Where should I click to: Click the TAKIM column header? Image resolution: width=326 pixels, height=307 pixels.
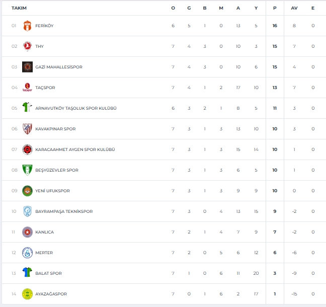(x=19, y=8)
